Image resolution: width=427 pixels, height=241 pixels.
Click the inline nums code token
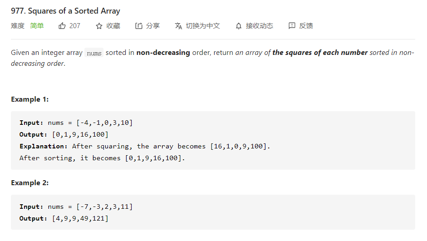(94, 53)
